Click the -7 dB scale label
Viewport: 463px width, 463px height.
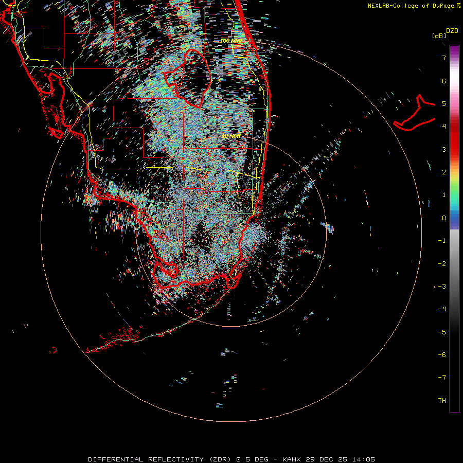(x=442, y=377)
